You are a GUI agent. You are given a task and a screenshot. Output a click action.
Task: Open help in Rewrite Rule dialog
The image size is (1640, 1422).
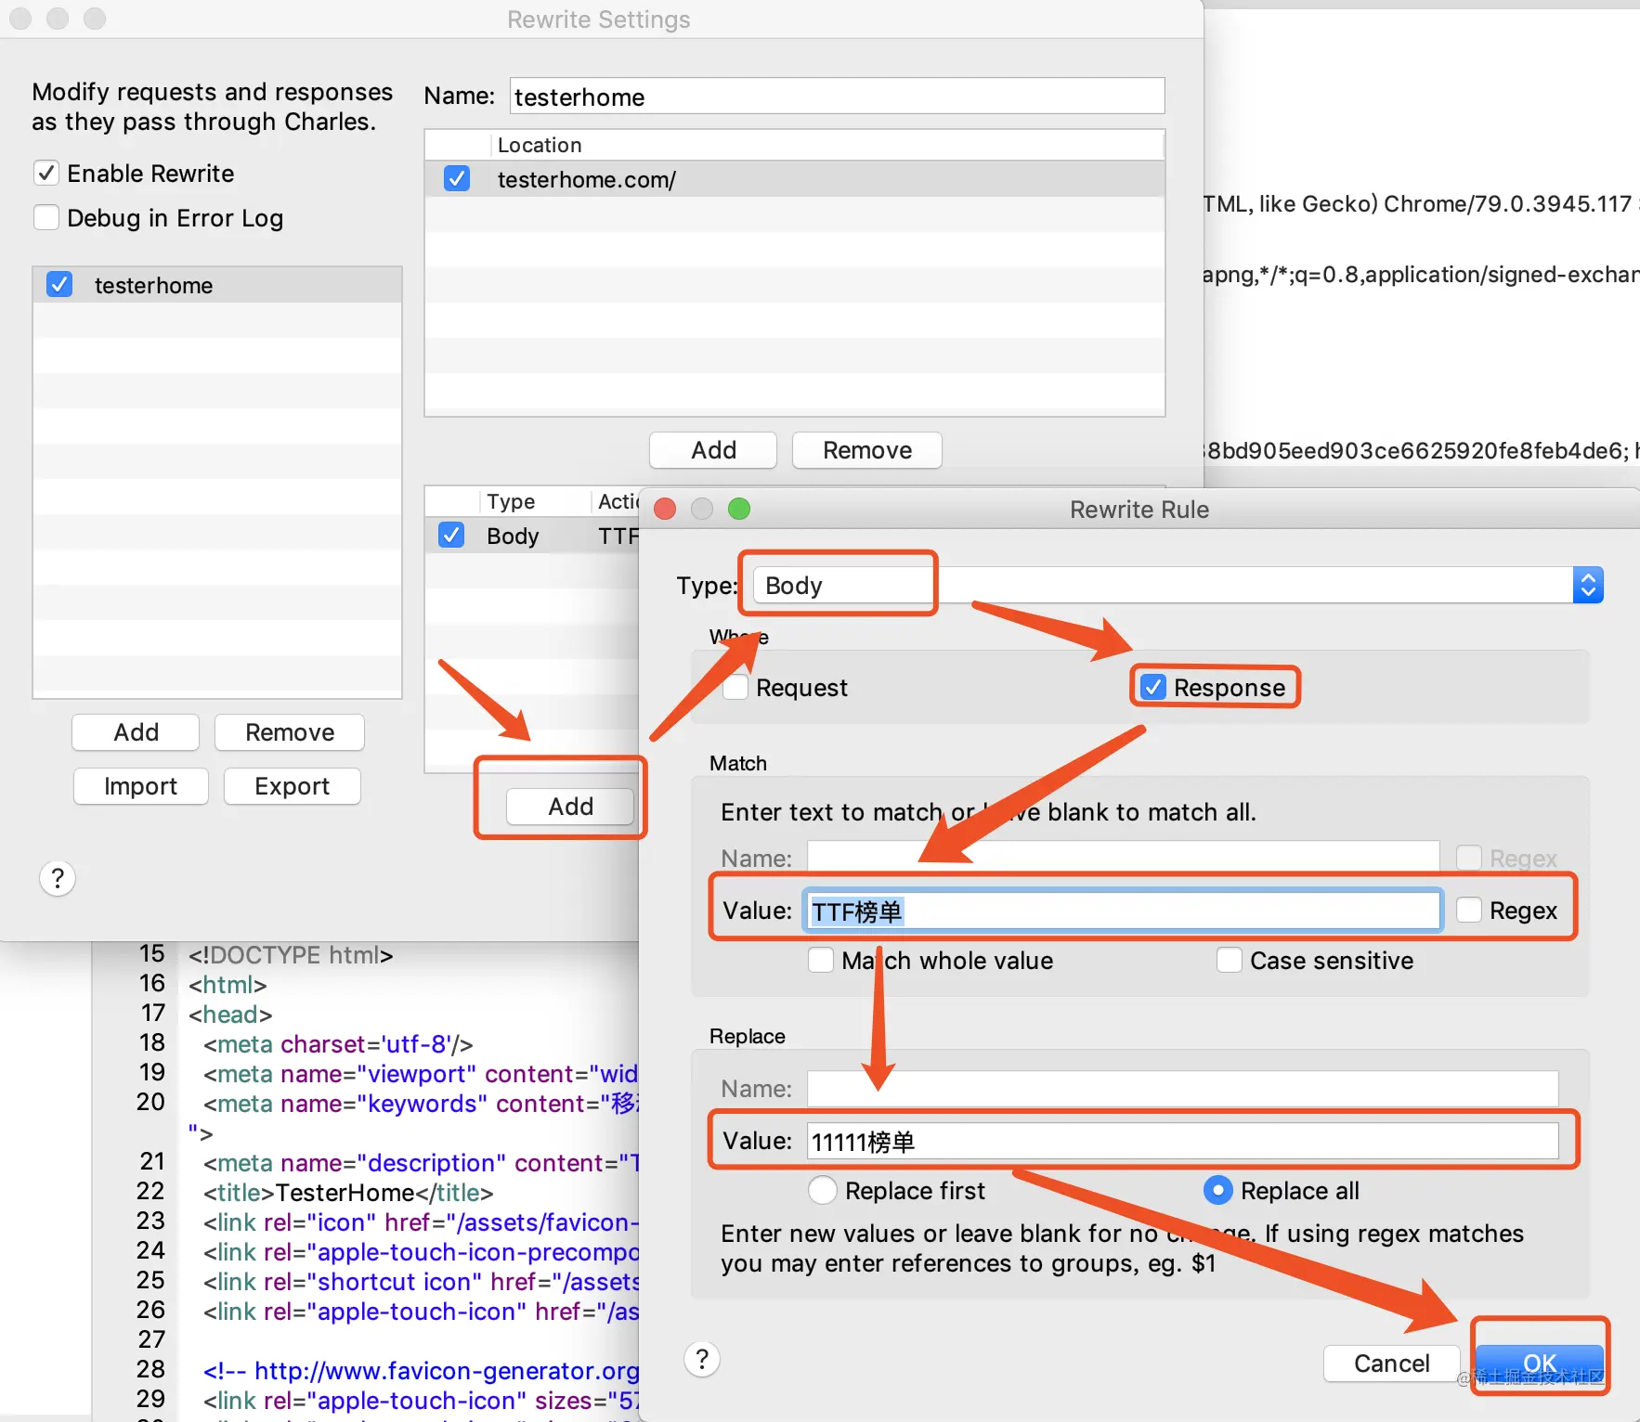coord(702,1360)
